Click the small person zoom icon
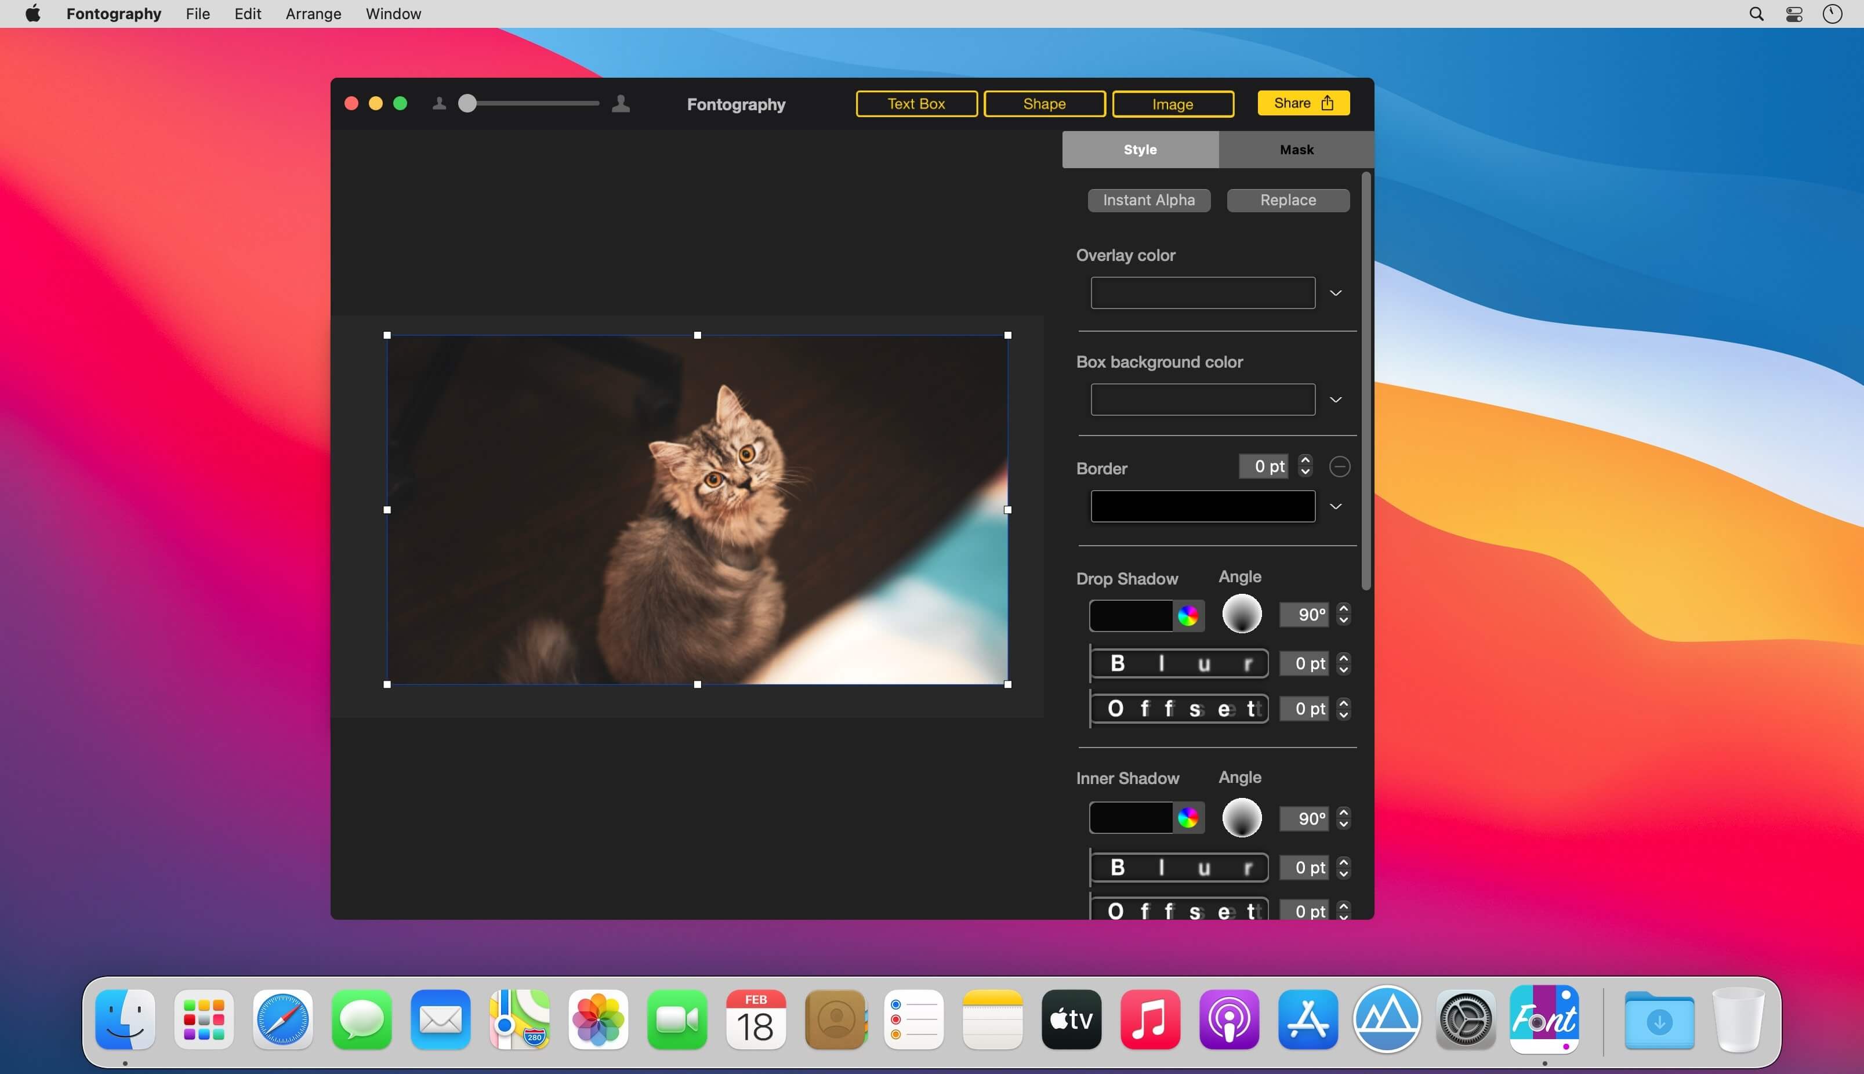 click(x=439, y=104)
